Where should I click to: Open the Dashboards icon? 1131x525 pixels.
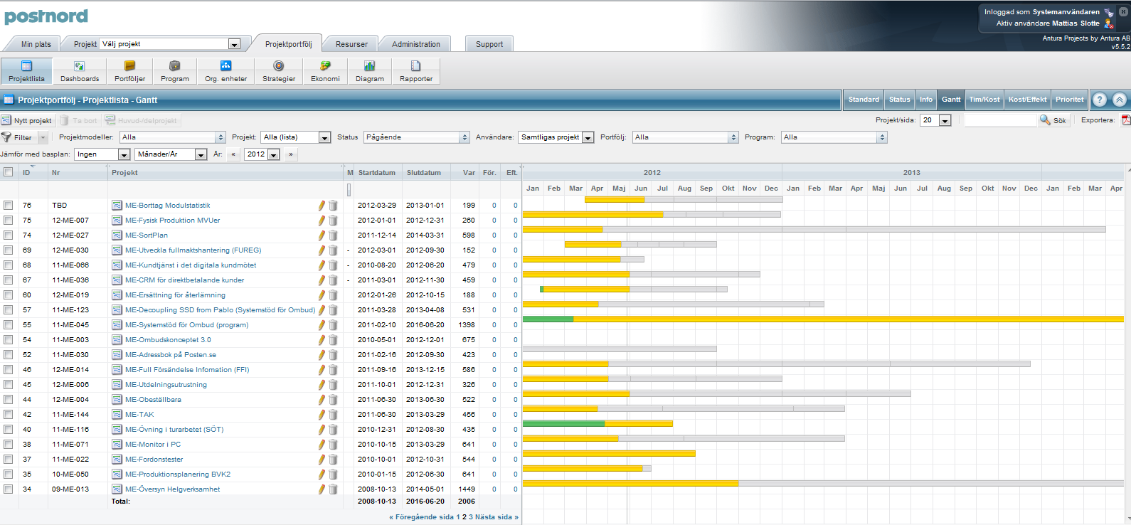80,71
